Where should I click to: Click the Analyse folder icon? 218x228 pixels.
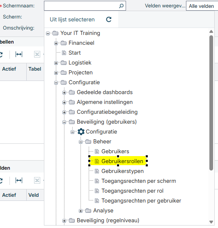[88, 211]
